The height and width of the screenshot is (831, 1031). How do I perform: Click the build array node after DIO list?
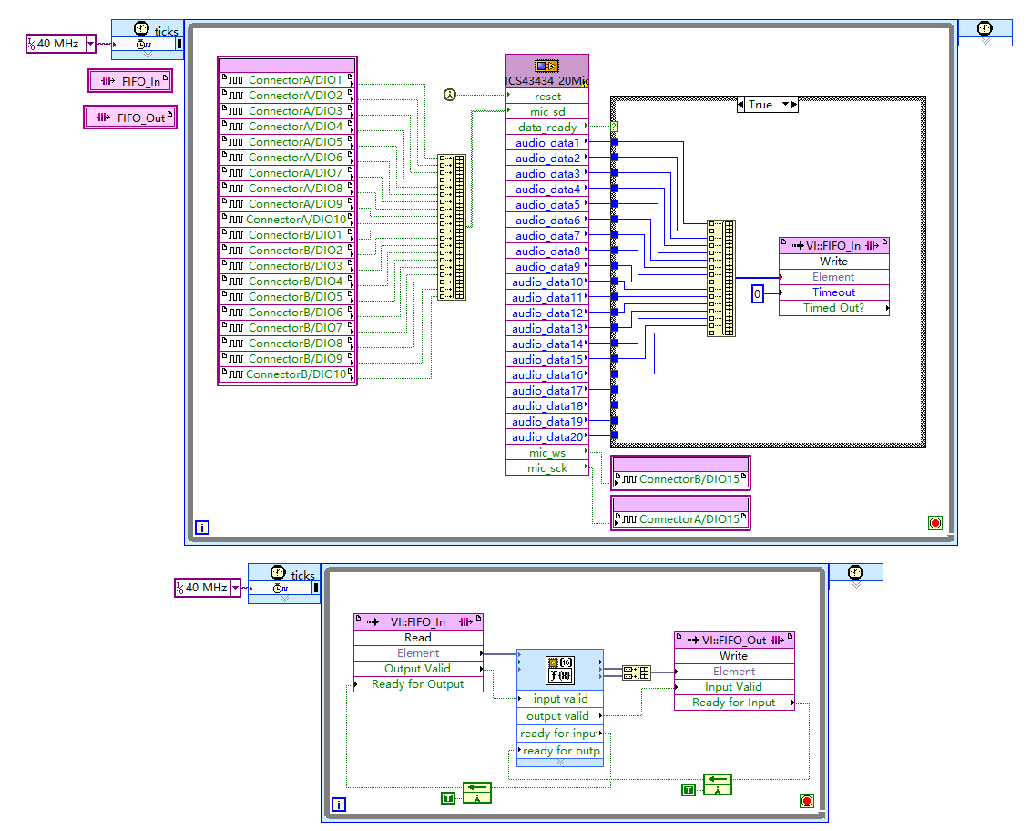(452, 227)
